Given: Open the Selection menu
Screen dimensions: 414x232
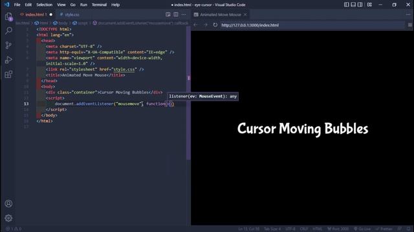Looking at the screenshot, I should pos(45,5).
